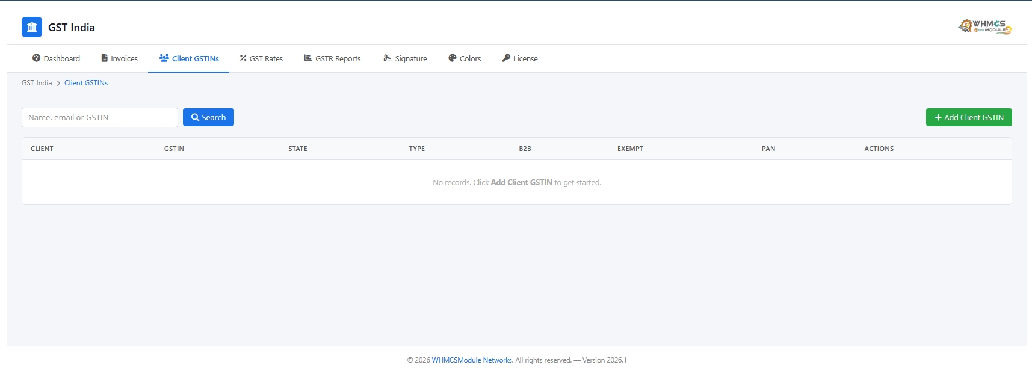Click the Colors palette icon
Screen dimensions: 1032x377
[x=453, y=58]
